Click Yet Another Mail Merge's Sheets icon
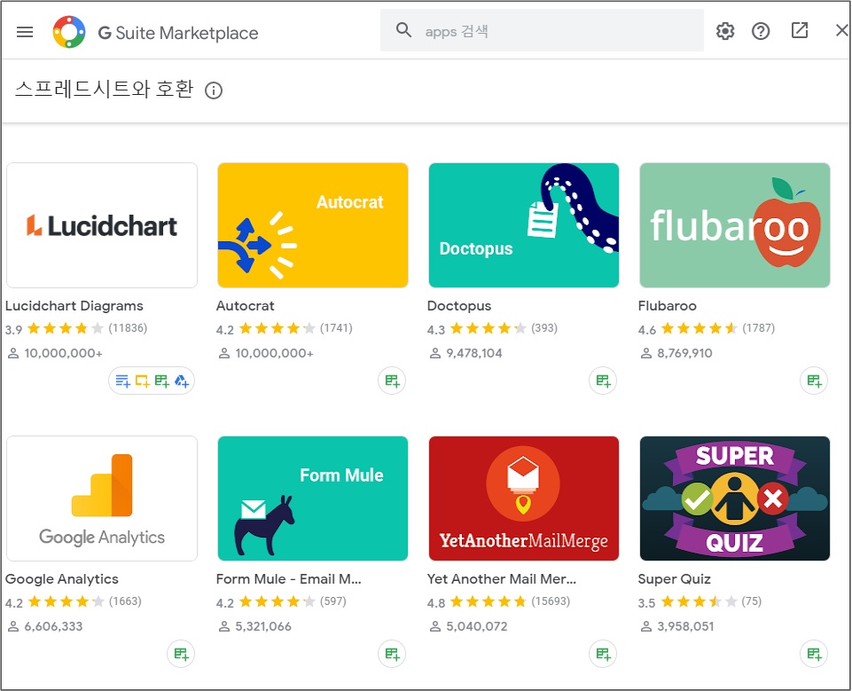Screen dimensions: 852x691 point(603,654)
